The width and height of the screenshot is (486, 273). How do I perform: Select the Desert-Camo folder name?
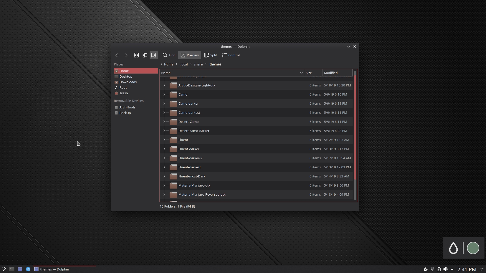point(188,122)
